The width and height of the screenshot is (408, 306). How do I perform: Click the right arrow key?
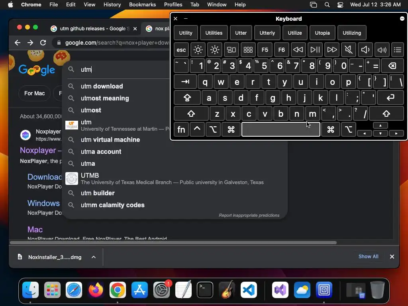pos(396,133)
